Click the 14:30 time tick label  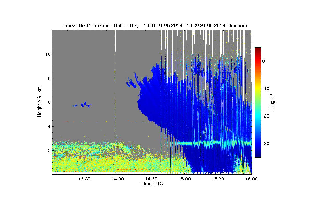coord(151,179)
